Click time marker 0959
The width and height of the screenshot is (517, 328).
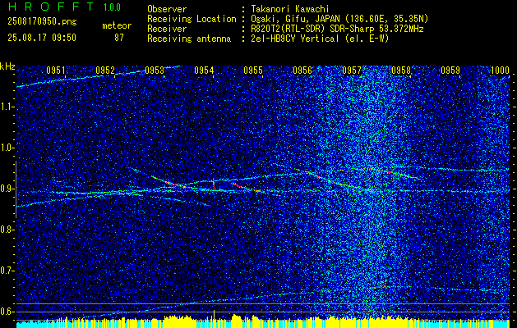(x=450, y=71)
